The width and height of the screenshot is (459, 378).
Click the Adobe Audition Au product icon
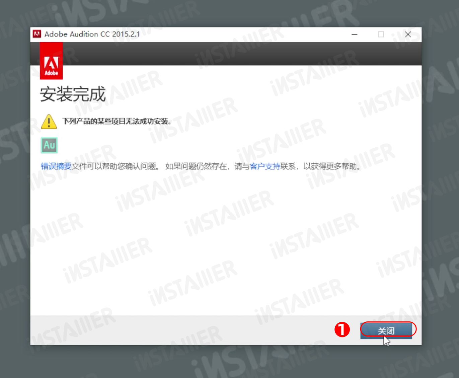point(49,145)
